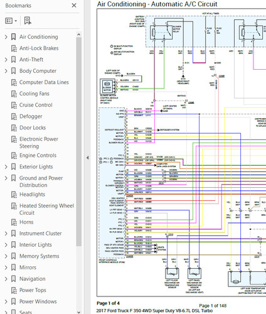The height and width of the screenshot is (314, 266).
Task: Open Heated Steering Wheel Circuit bookmark
Action: click(46, 209)
